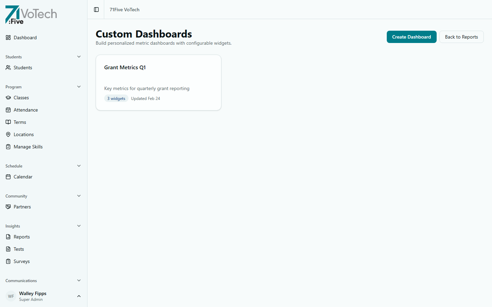The image size is (492, 307).
Task: Open the Grant Metrics Q1 dashboard card
Action: click(158, 83)
